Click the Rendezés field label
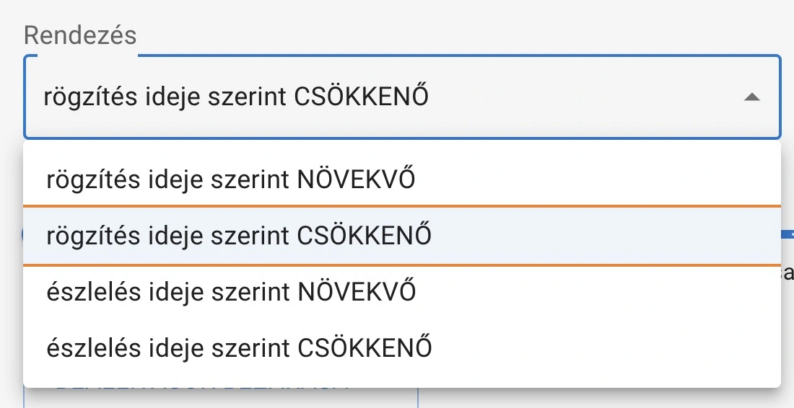The image size is (794, 408). (x=79, y=35)
